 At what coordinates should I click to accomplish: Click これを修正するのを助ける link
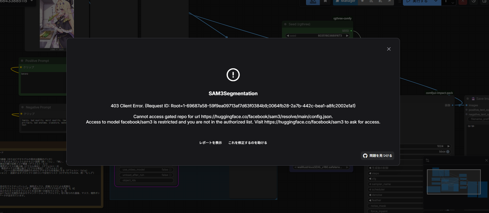pos(247,143)
